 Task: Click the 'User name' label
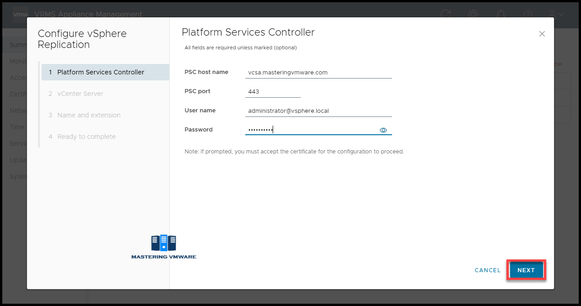coord(200,111)
